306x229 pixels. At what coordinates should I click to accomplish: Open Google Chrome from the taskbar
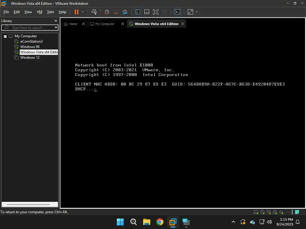[x=160, y=222]
